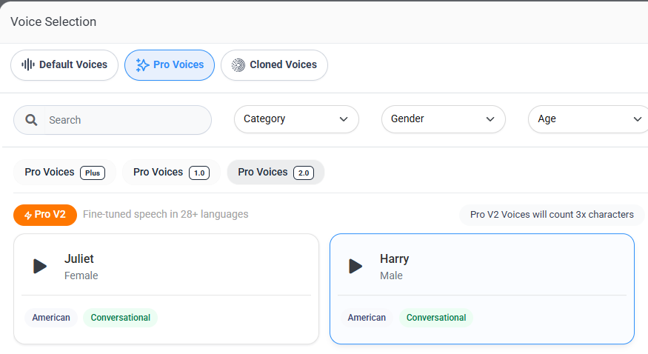Click the Conversational tag on Harry
The height and width of the screenshot is (354, 648).
(x=436, y=318)
